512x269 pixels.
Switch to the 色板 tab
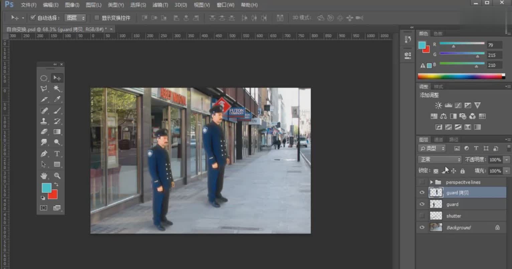pos(438,33)
